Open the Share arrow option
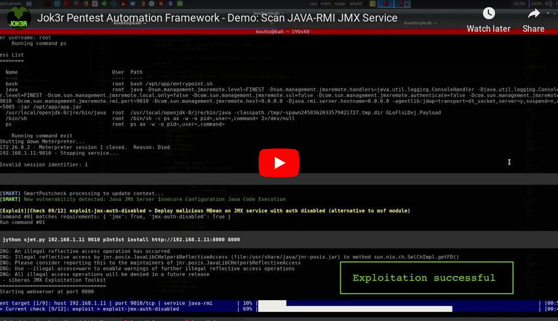 tap(533, 20)
